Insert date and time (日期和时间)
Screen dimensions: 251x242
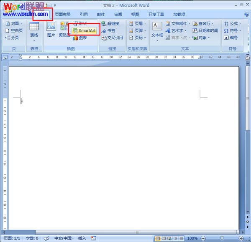coord(205,30)
